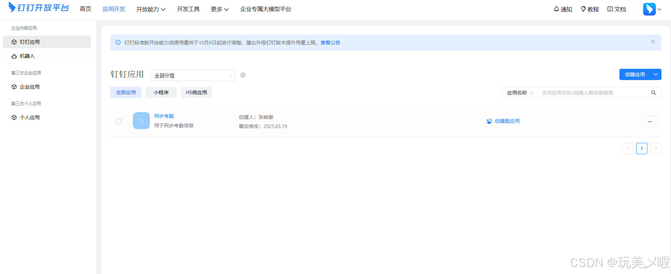Open the more options button for 同步考勤
The width and height of the screenshot is (671, 274).
[x=650, y=121]
